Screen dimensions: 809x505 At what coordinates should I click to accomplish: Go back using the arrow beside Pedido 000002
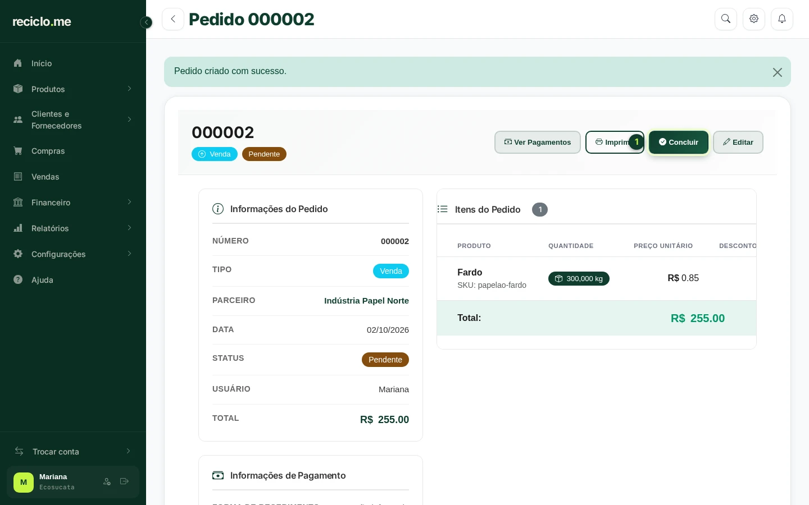(x=173, y=19)
